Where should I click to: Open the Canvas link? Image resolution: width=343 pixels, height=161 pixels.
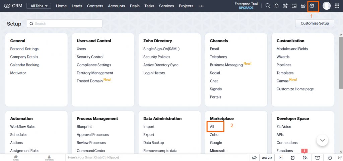coord(282,81)
